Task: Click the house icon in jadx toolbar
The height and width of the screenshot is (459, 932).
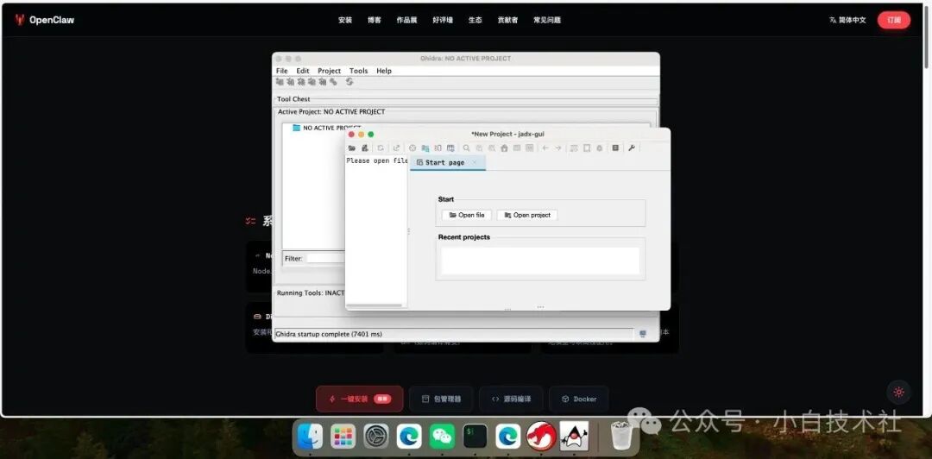Action: (504, 148)
